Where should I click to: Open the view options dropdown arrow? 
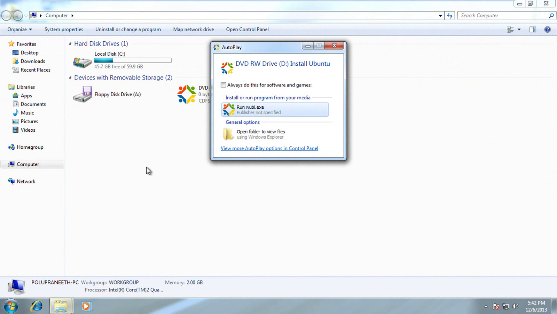click(519, 30)
